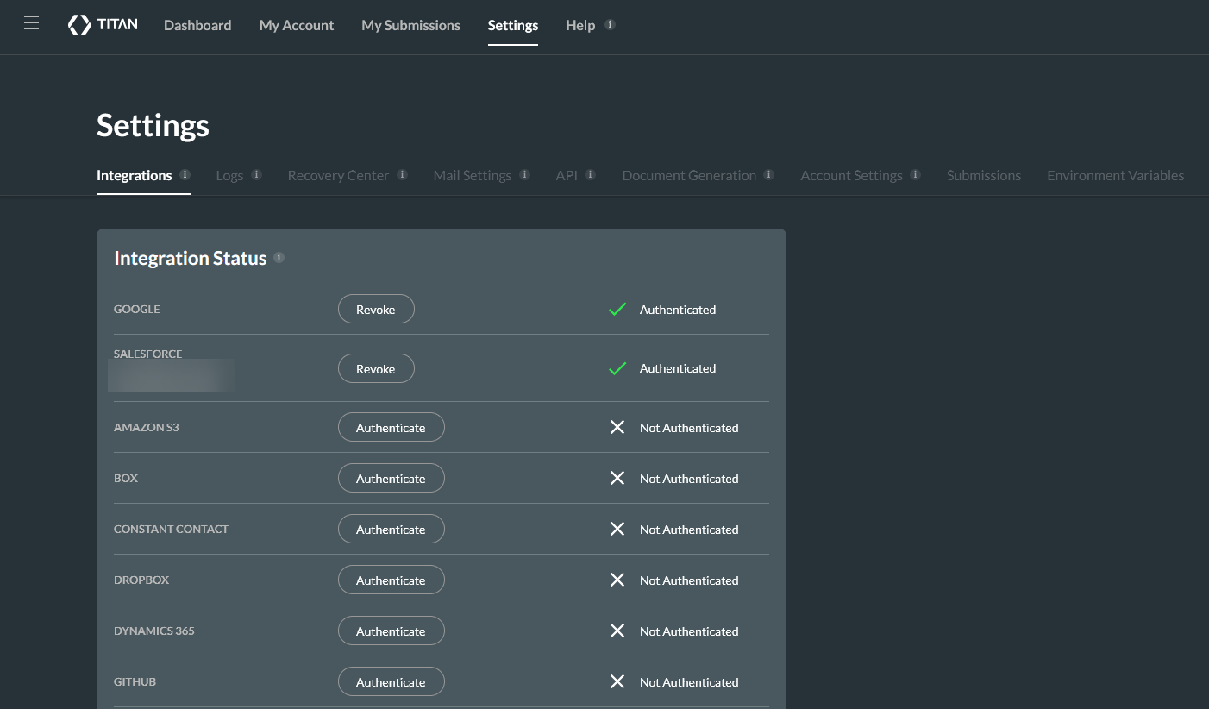Click the Titan logo

click(103, 25)
